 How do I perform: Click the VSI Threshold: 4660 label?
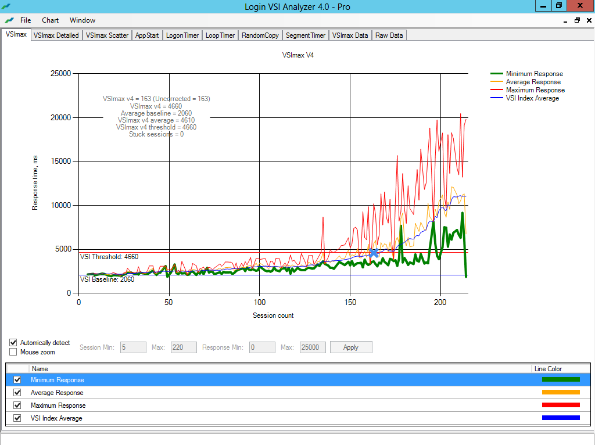point(109,257)
